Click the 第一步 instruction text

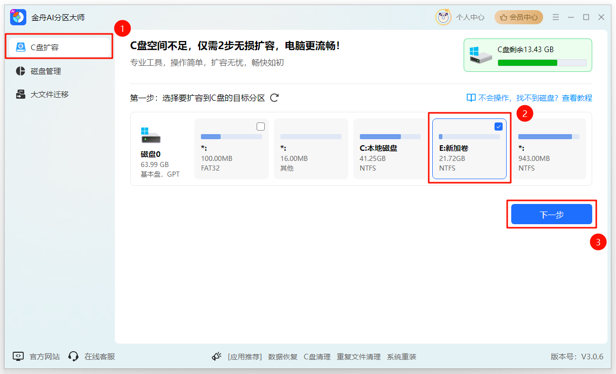pos(197,98)
